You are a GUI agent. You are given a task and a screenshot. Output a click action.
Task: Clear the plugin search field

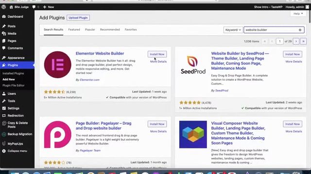point(300,30)
